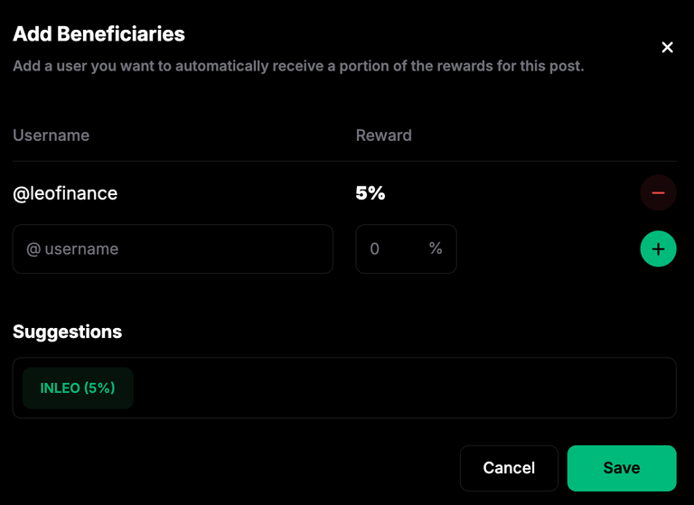Viewport: 694px width, 505px height.
Task: Click the 5% reward value for leofinance
Action: 370,193
